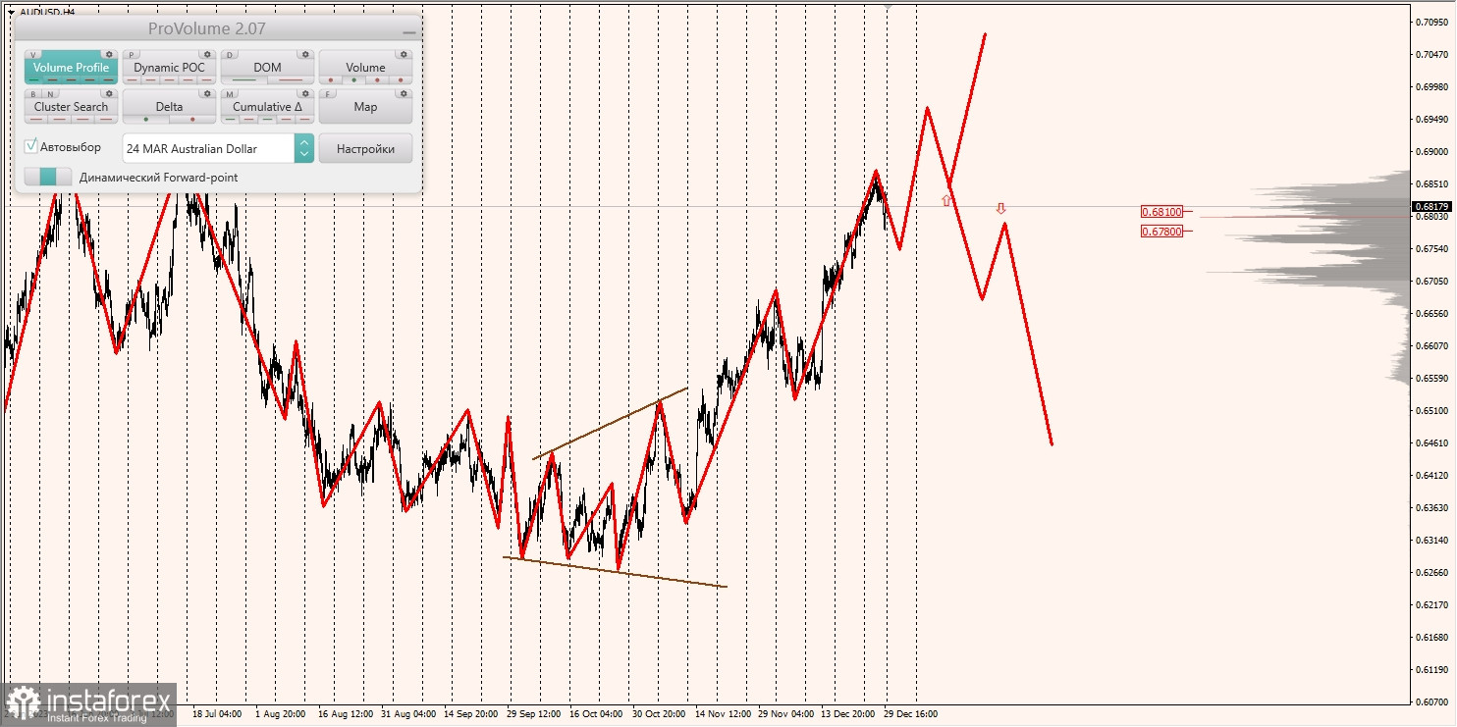1457x727 pixels.
Task: Click the M hotkey tag on Cumulative Δ
Action: pyautogui.click(x=231, y=94)
